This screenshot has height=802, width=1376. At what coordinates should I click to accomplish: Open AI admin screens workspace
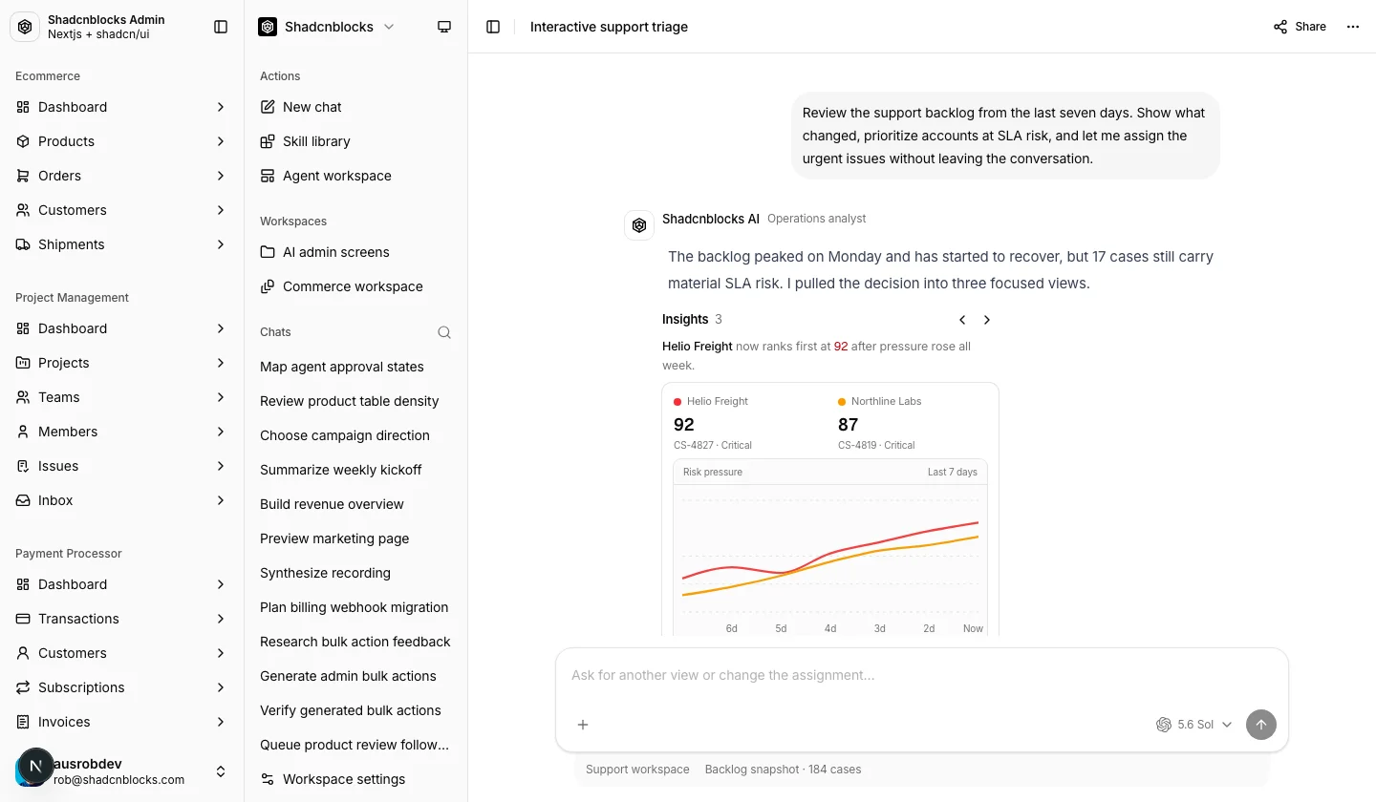pos(355,252)
